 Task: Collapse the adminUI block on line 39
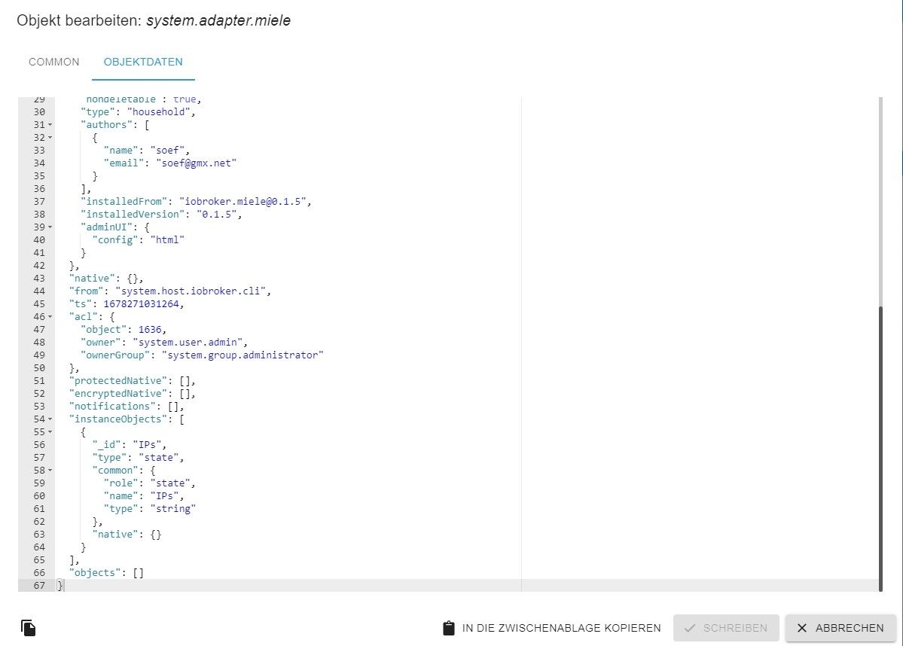[x=50, y=227]
